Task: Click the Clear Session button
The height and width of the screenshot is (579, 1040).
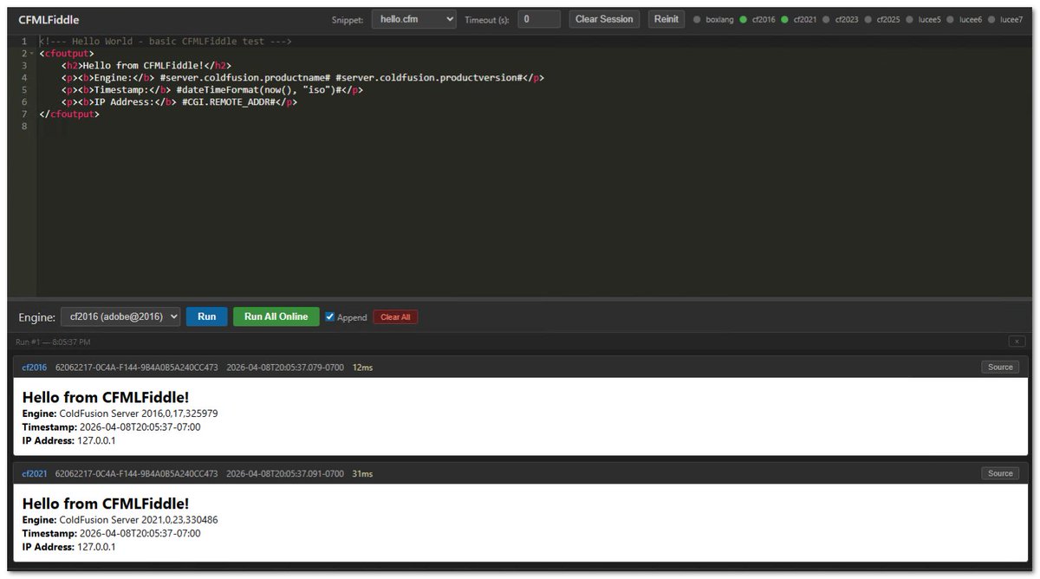Action: click(x=604, y=19)
